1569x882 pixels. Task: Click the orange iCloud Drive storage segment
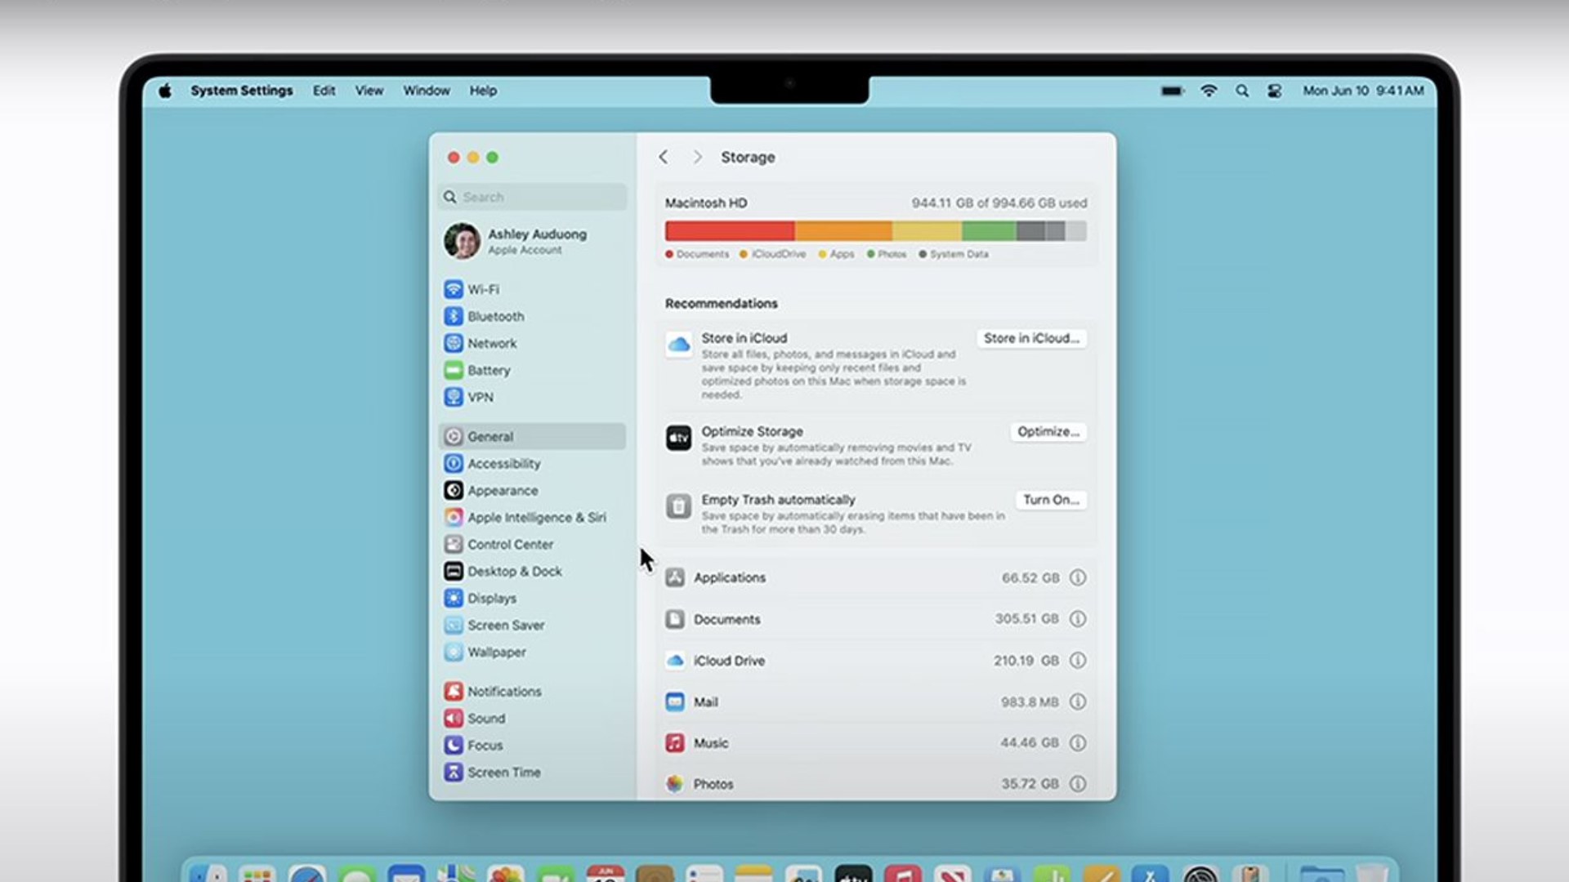click(843, 231)
